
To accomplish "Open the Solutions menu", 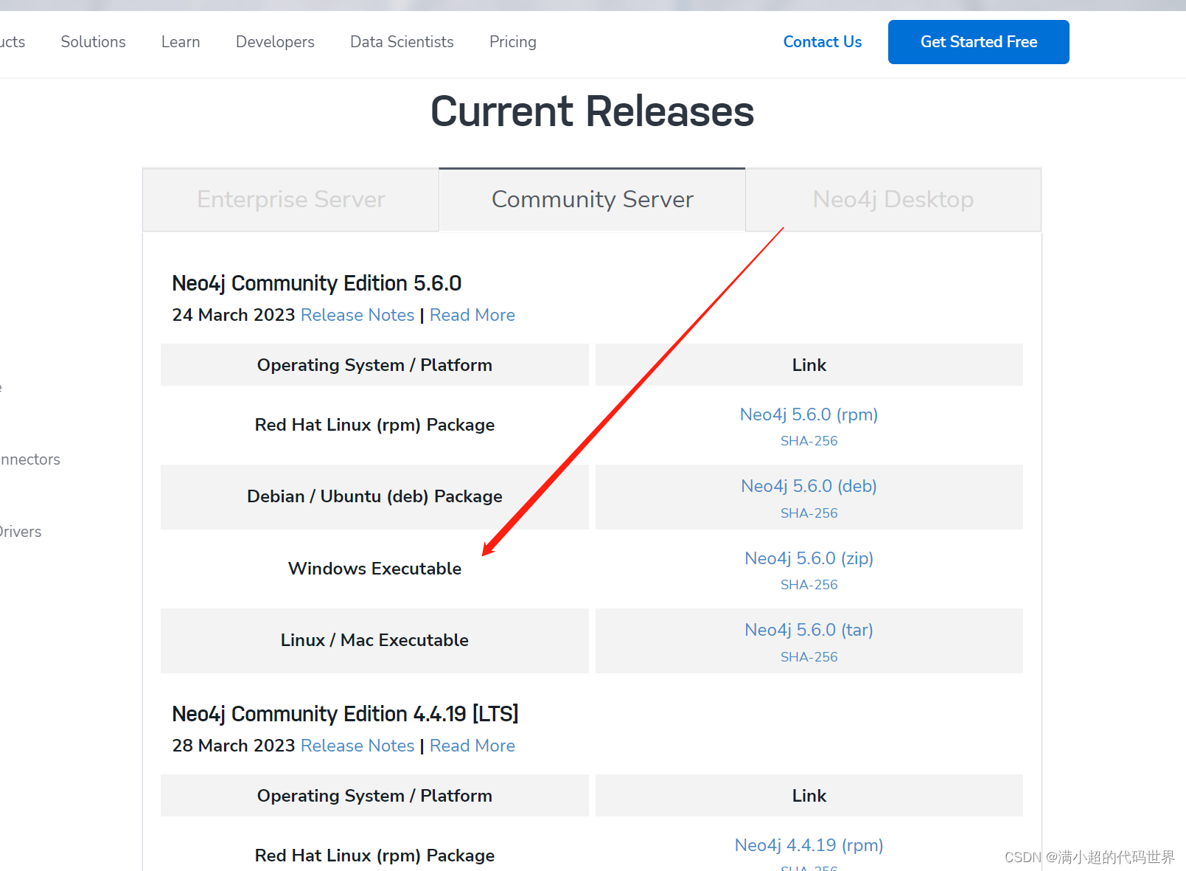I will point(93,42).
